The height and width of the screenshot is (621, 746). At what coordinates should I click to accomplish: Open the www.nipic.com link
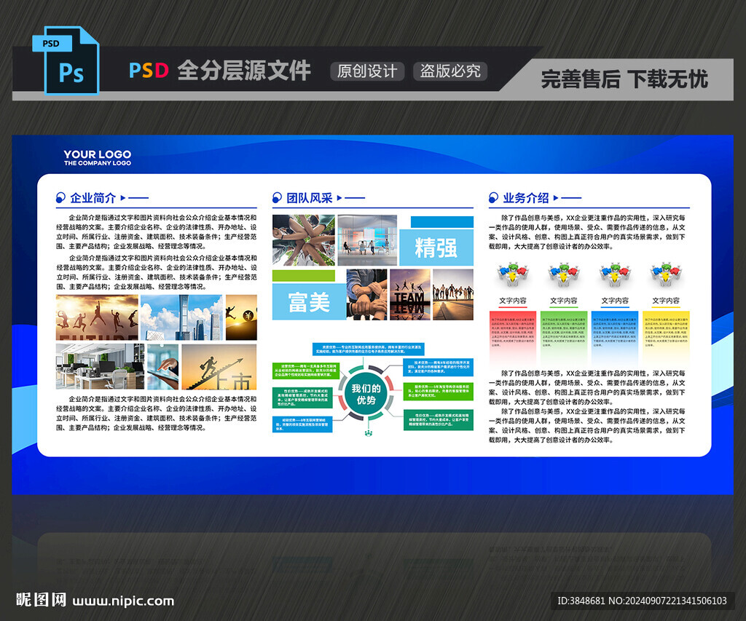coord(123,601)
